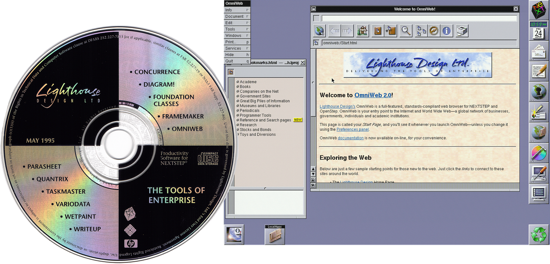The width and height of the screenshot is (550, 264).
Task: Click the Print printer icon
Action: 462,31
